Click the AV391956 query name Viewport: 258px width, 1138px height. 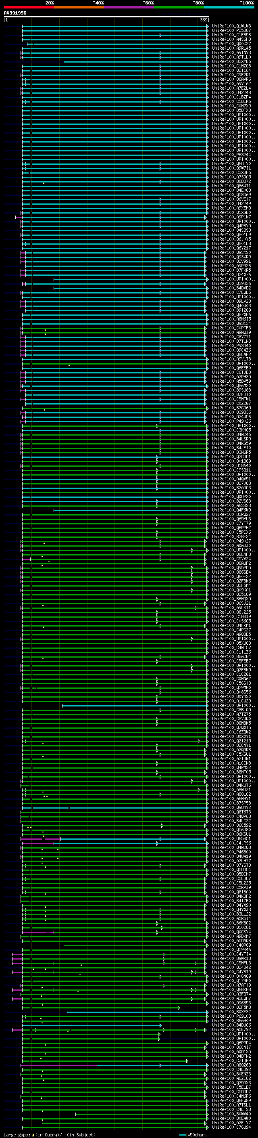[x=15, y=13]
